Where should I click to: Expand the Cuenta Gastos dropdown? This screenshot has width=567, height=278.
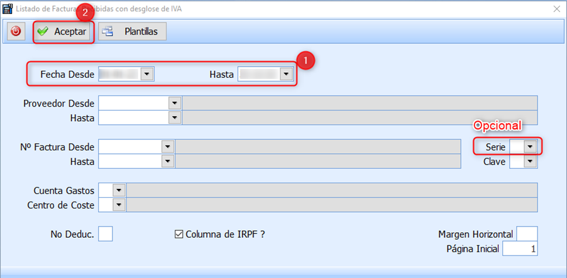(x=119, y=190)
